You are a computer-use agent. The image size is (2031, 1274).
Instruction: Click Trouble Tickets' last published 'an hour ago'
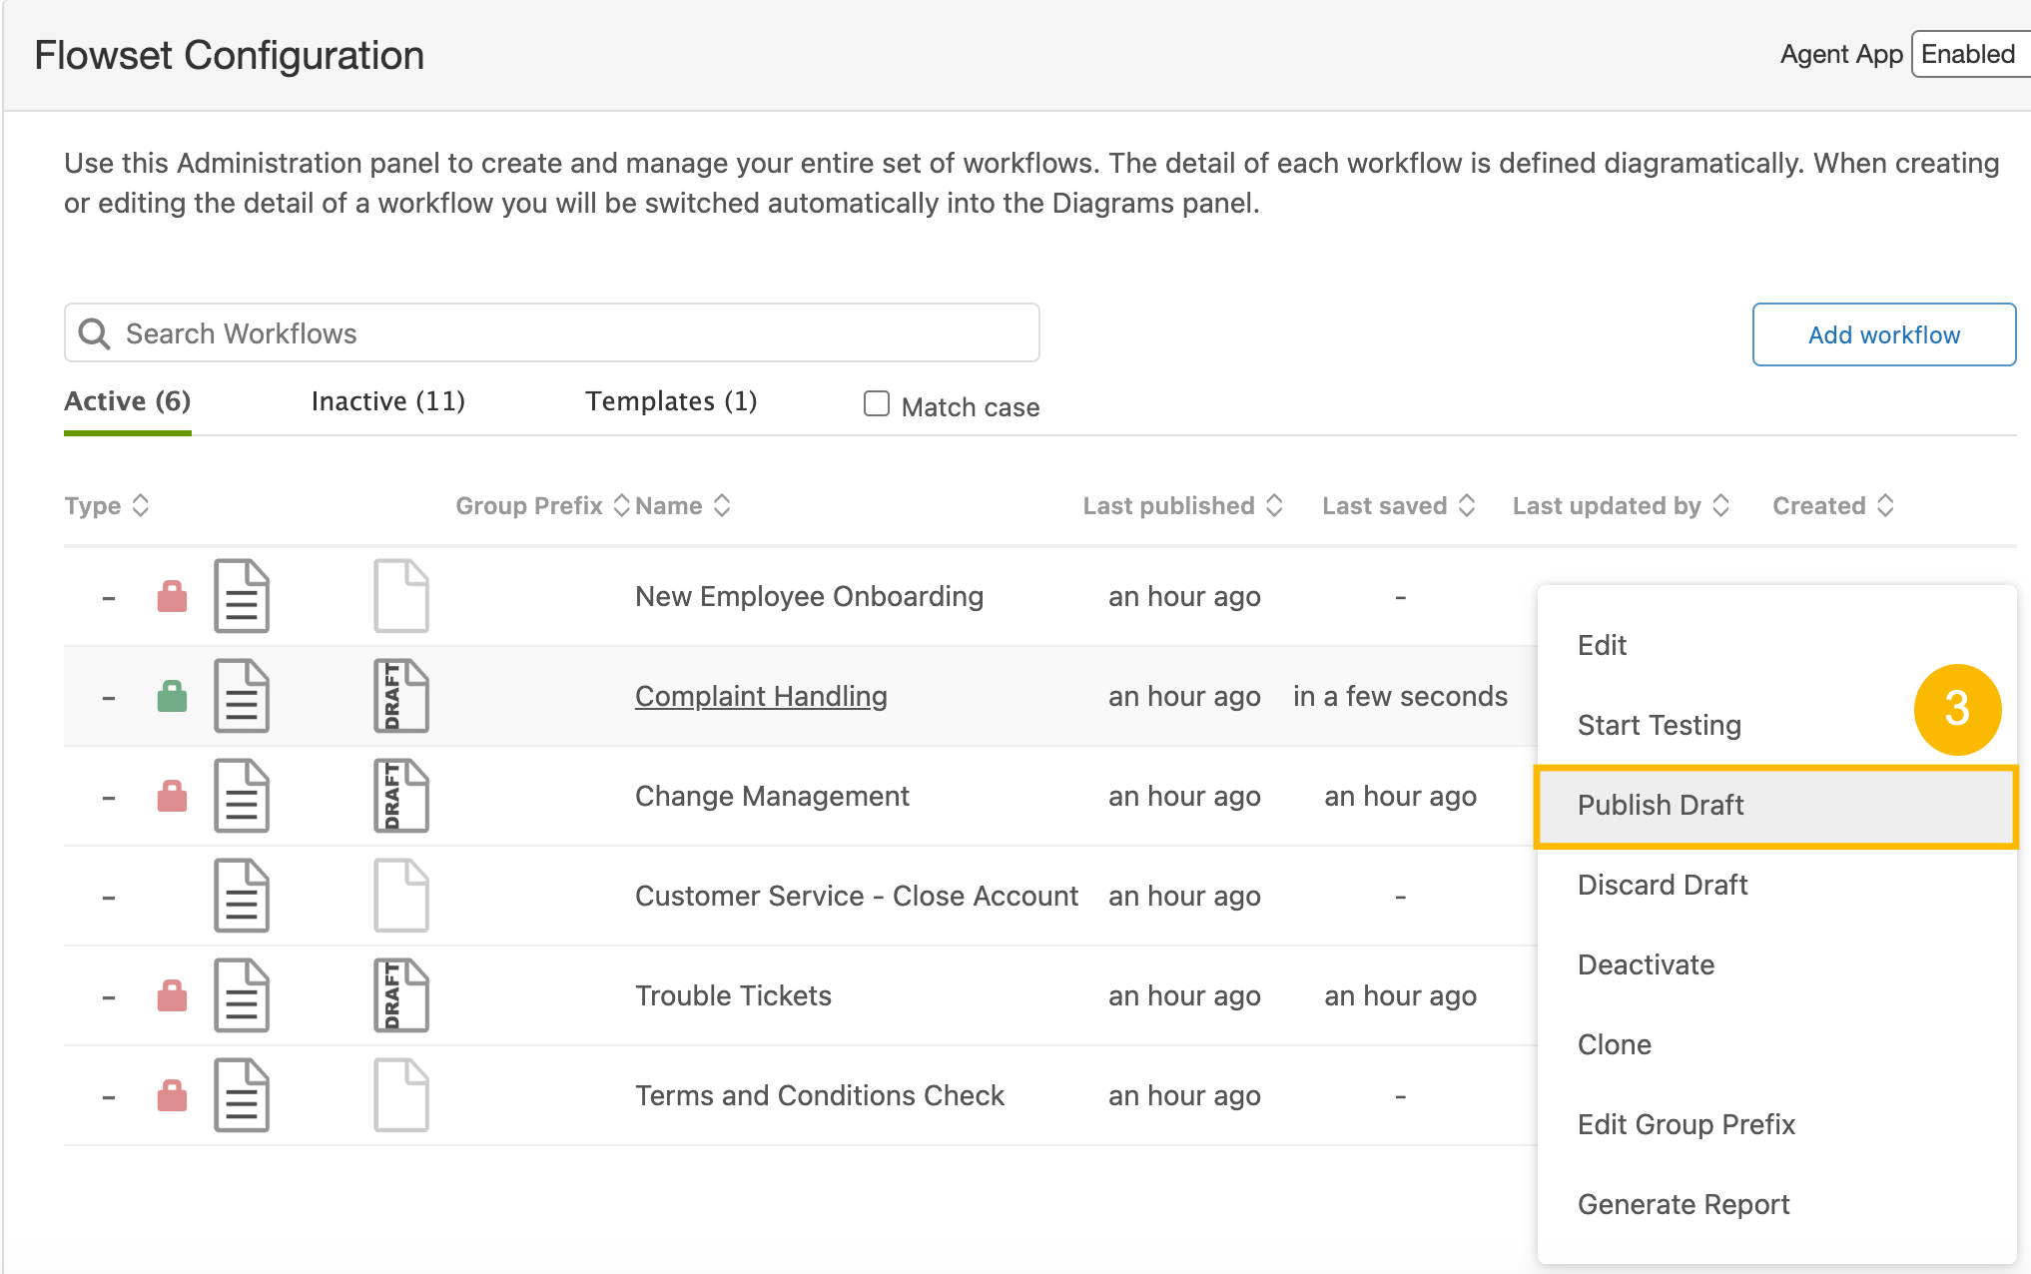pyautogui.click(x=1184, y=995)
